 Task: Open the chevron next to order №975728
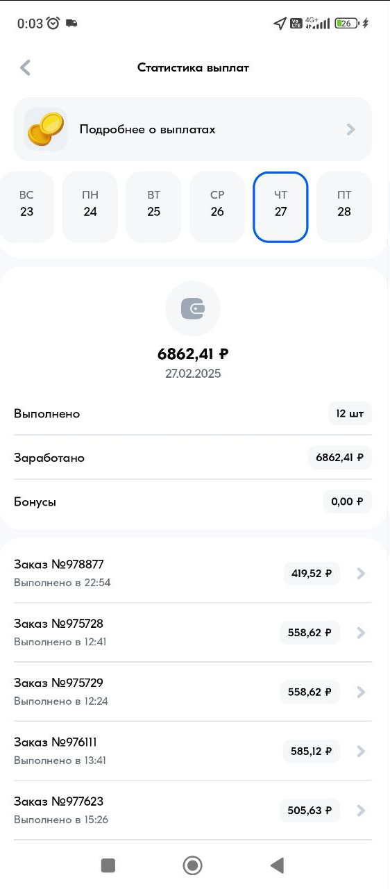point(361,633)
